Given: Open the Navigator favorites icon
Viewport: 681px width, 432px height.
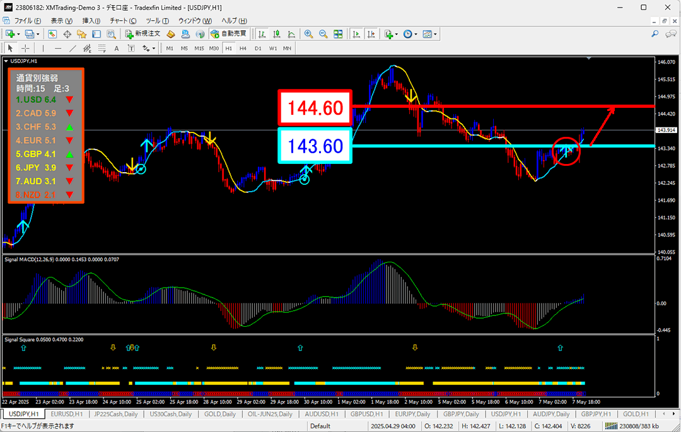Looking at the screenshot, I should pos(81,34).
